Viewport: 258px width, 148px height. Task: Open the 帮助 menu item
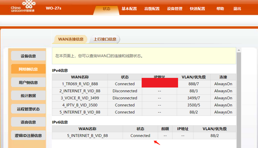click(220, 9)
